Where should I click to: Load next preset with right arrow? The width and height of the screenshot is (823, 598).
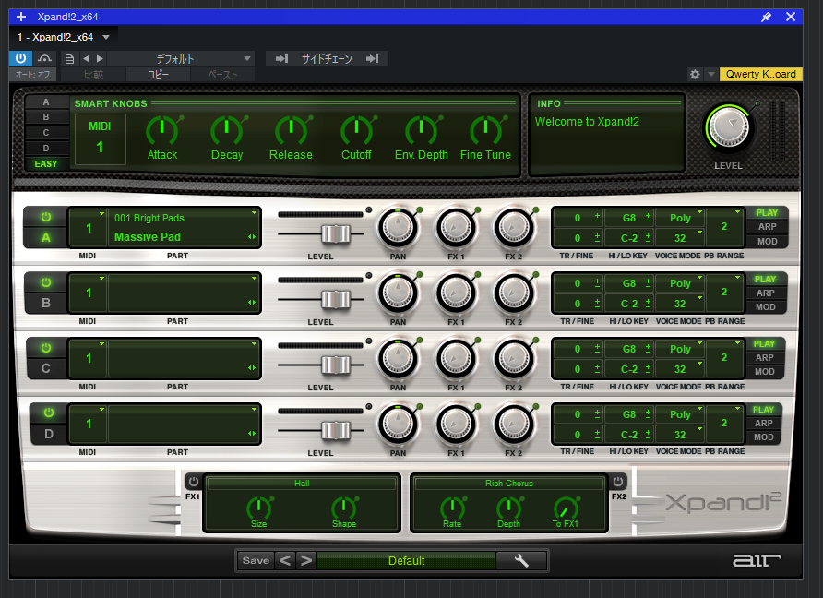point(100,59)
